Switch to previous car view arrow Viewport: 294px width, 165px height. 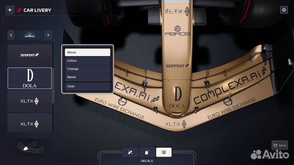11,35
